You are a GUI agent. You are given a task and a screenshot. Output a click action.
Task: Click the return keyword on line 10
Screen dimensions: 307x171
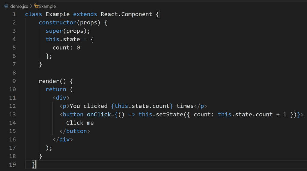tap(56, 89)
